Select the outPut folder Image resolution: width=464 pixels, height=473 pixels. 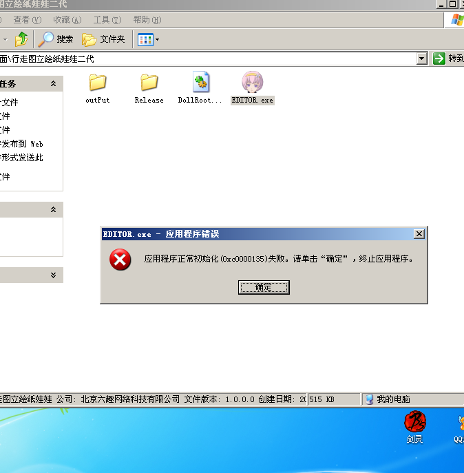coord(98,88)
